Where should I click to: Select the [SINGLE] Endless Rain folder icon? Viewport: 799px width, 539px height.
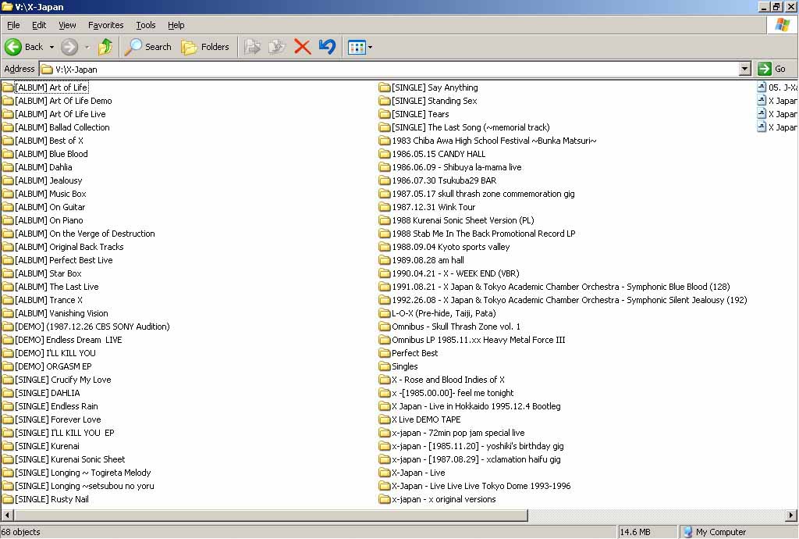coord(8,406)
